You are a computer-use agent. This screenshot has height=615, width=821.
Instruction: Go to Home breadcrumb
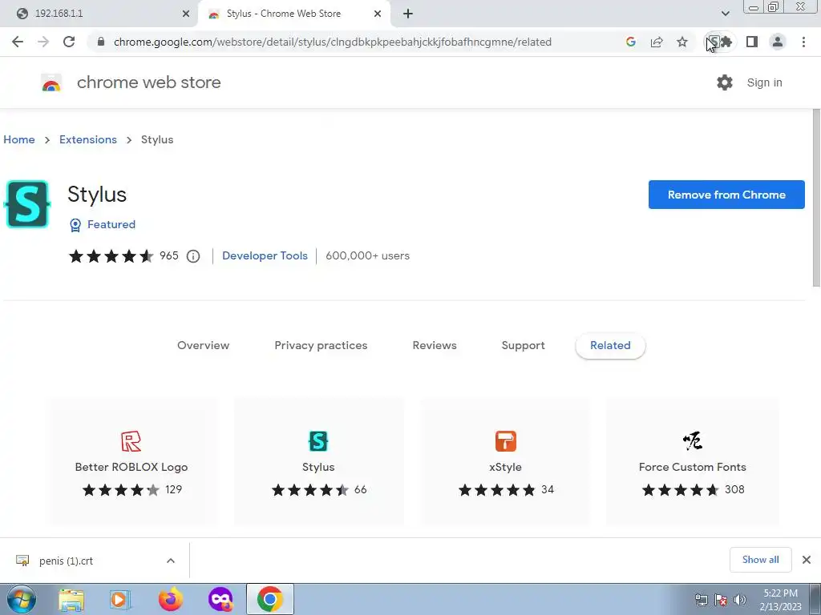coord(19,139)
